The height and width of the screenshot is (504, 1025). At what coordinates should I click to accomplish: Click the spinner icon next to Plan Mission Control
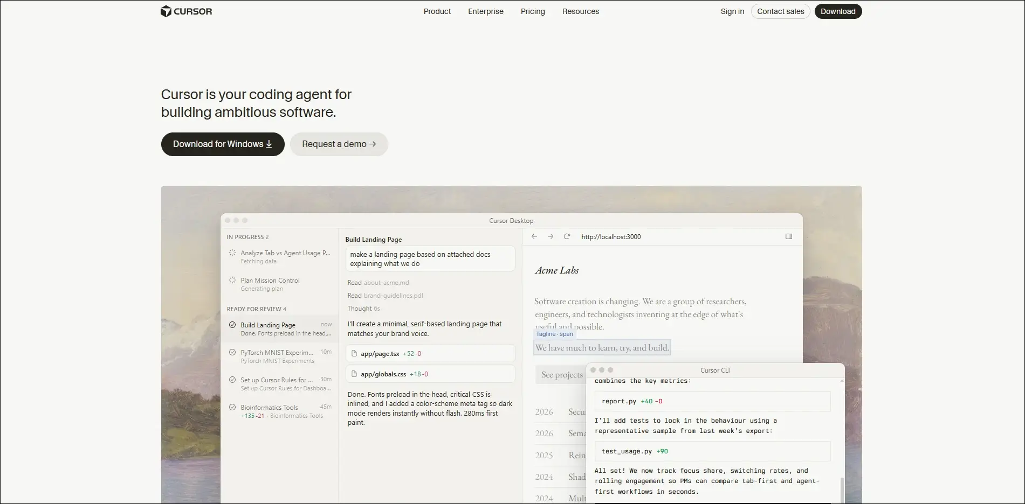point(232,280)
